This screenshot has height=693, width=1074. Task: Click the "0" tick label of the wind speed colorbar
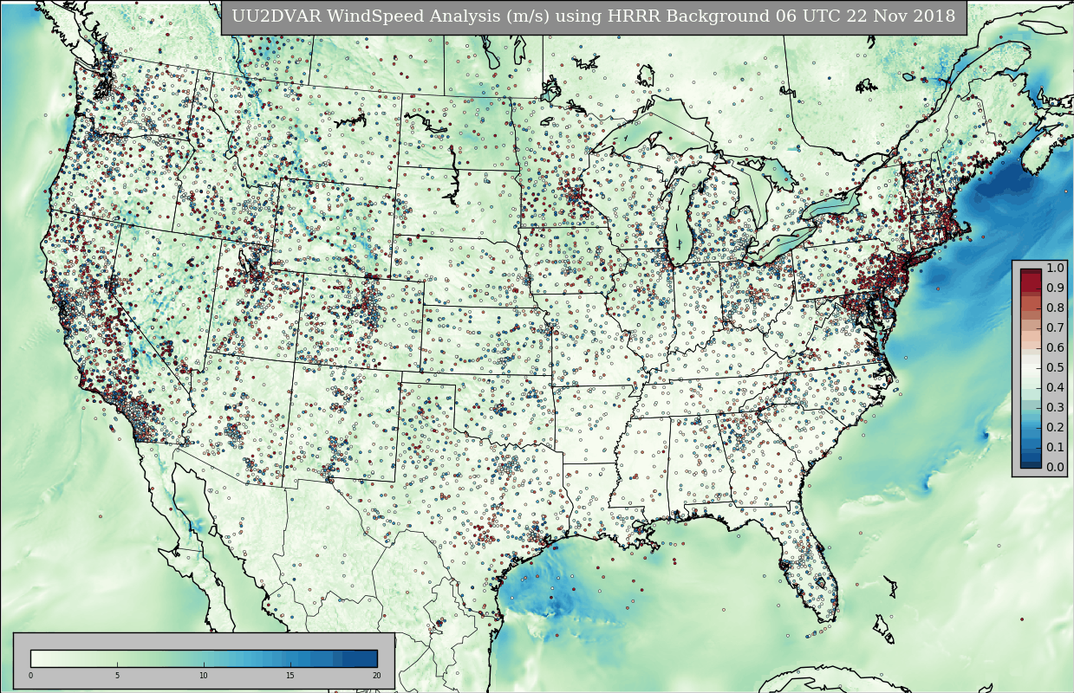pyautogui.click(x=30, y=676)
